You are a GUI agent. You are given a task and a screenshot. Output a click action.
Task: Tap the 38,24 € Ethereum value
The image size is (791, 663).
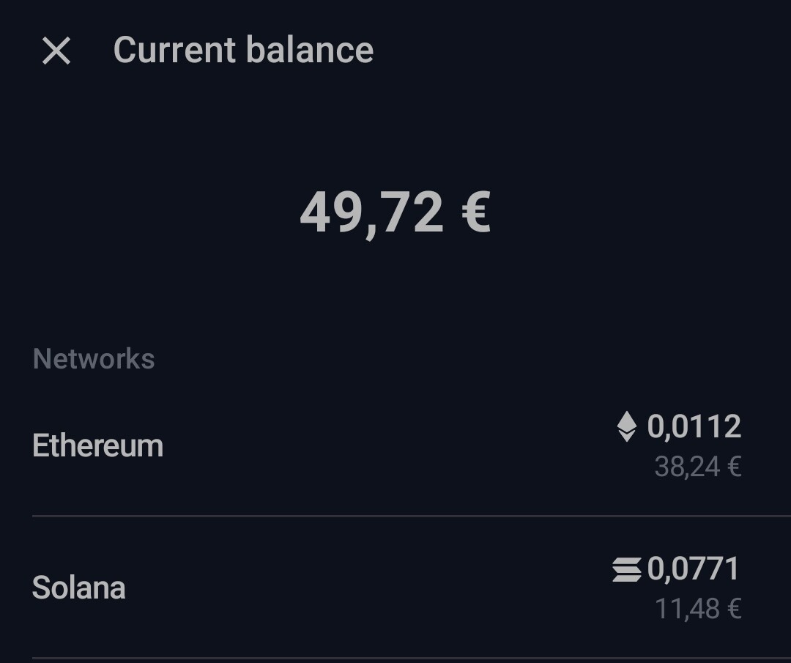pyautogui.click(x=698, y=467)
